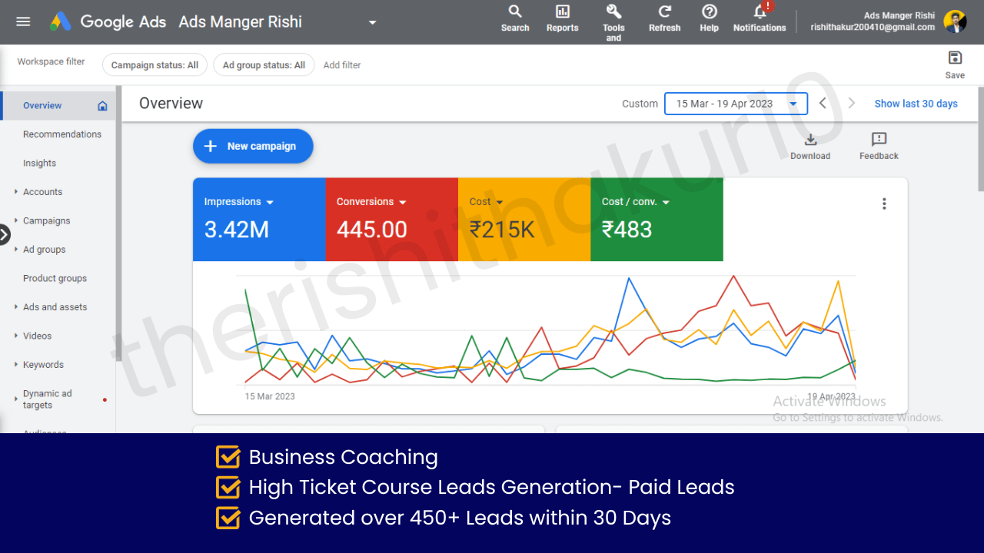
Task: Open the account selector dropdown arrow
Action: coord(373,22)
